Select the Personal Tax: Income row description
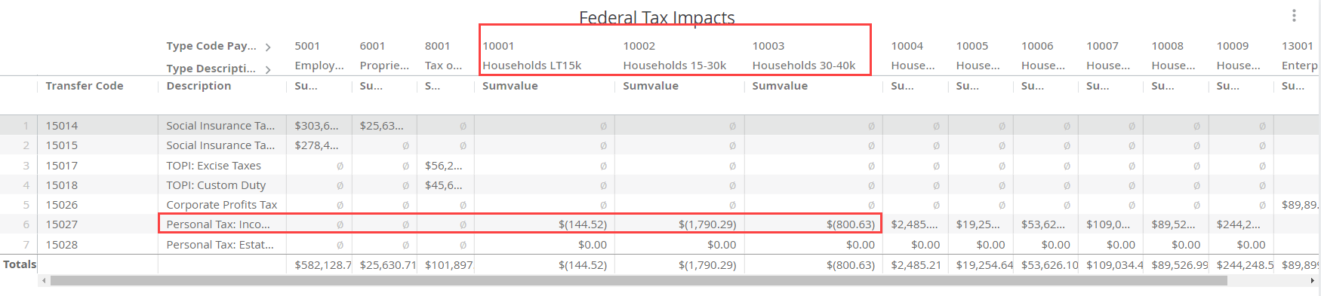This screenshot has height=296, width=1321. (x=222, y=224)
